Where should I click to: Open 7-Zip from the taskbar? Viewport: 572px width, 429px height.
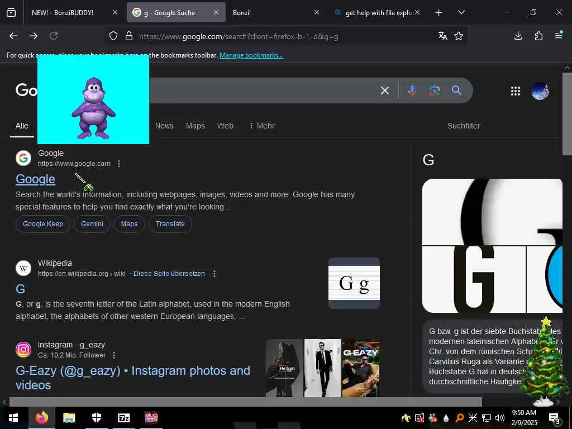click(123, 418)
